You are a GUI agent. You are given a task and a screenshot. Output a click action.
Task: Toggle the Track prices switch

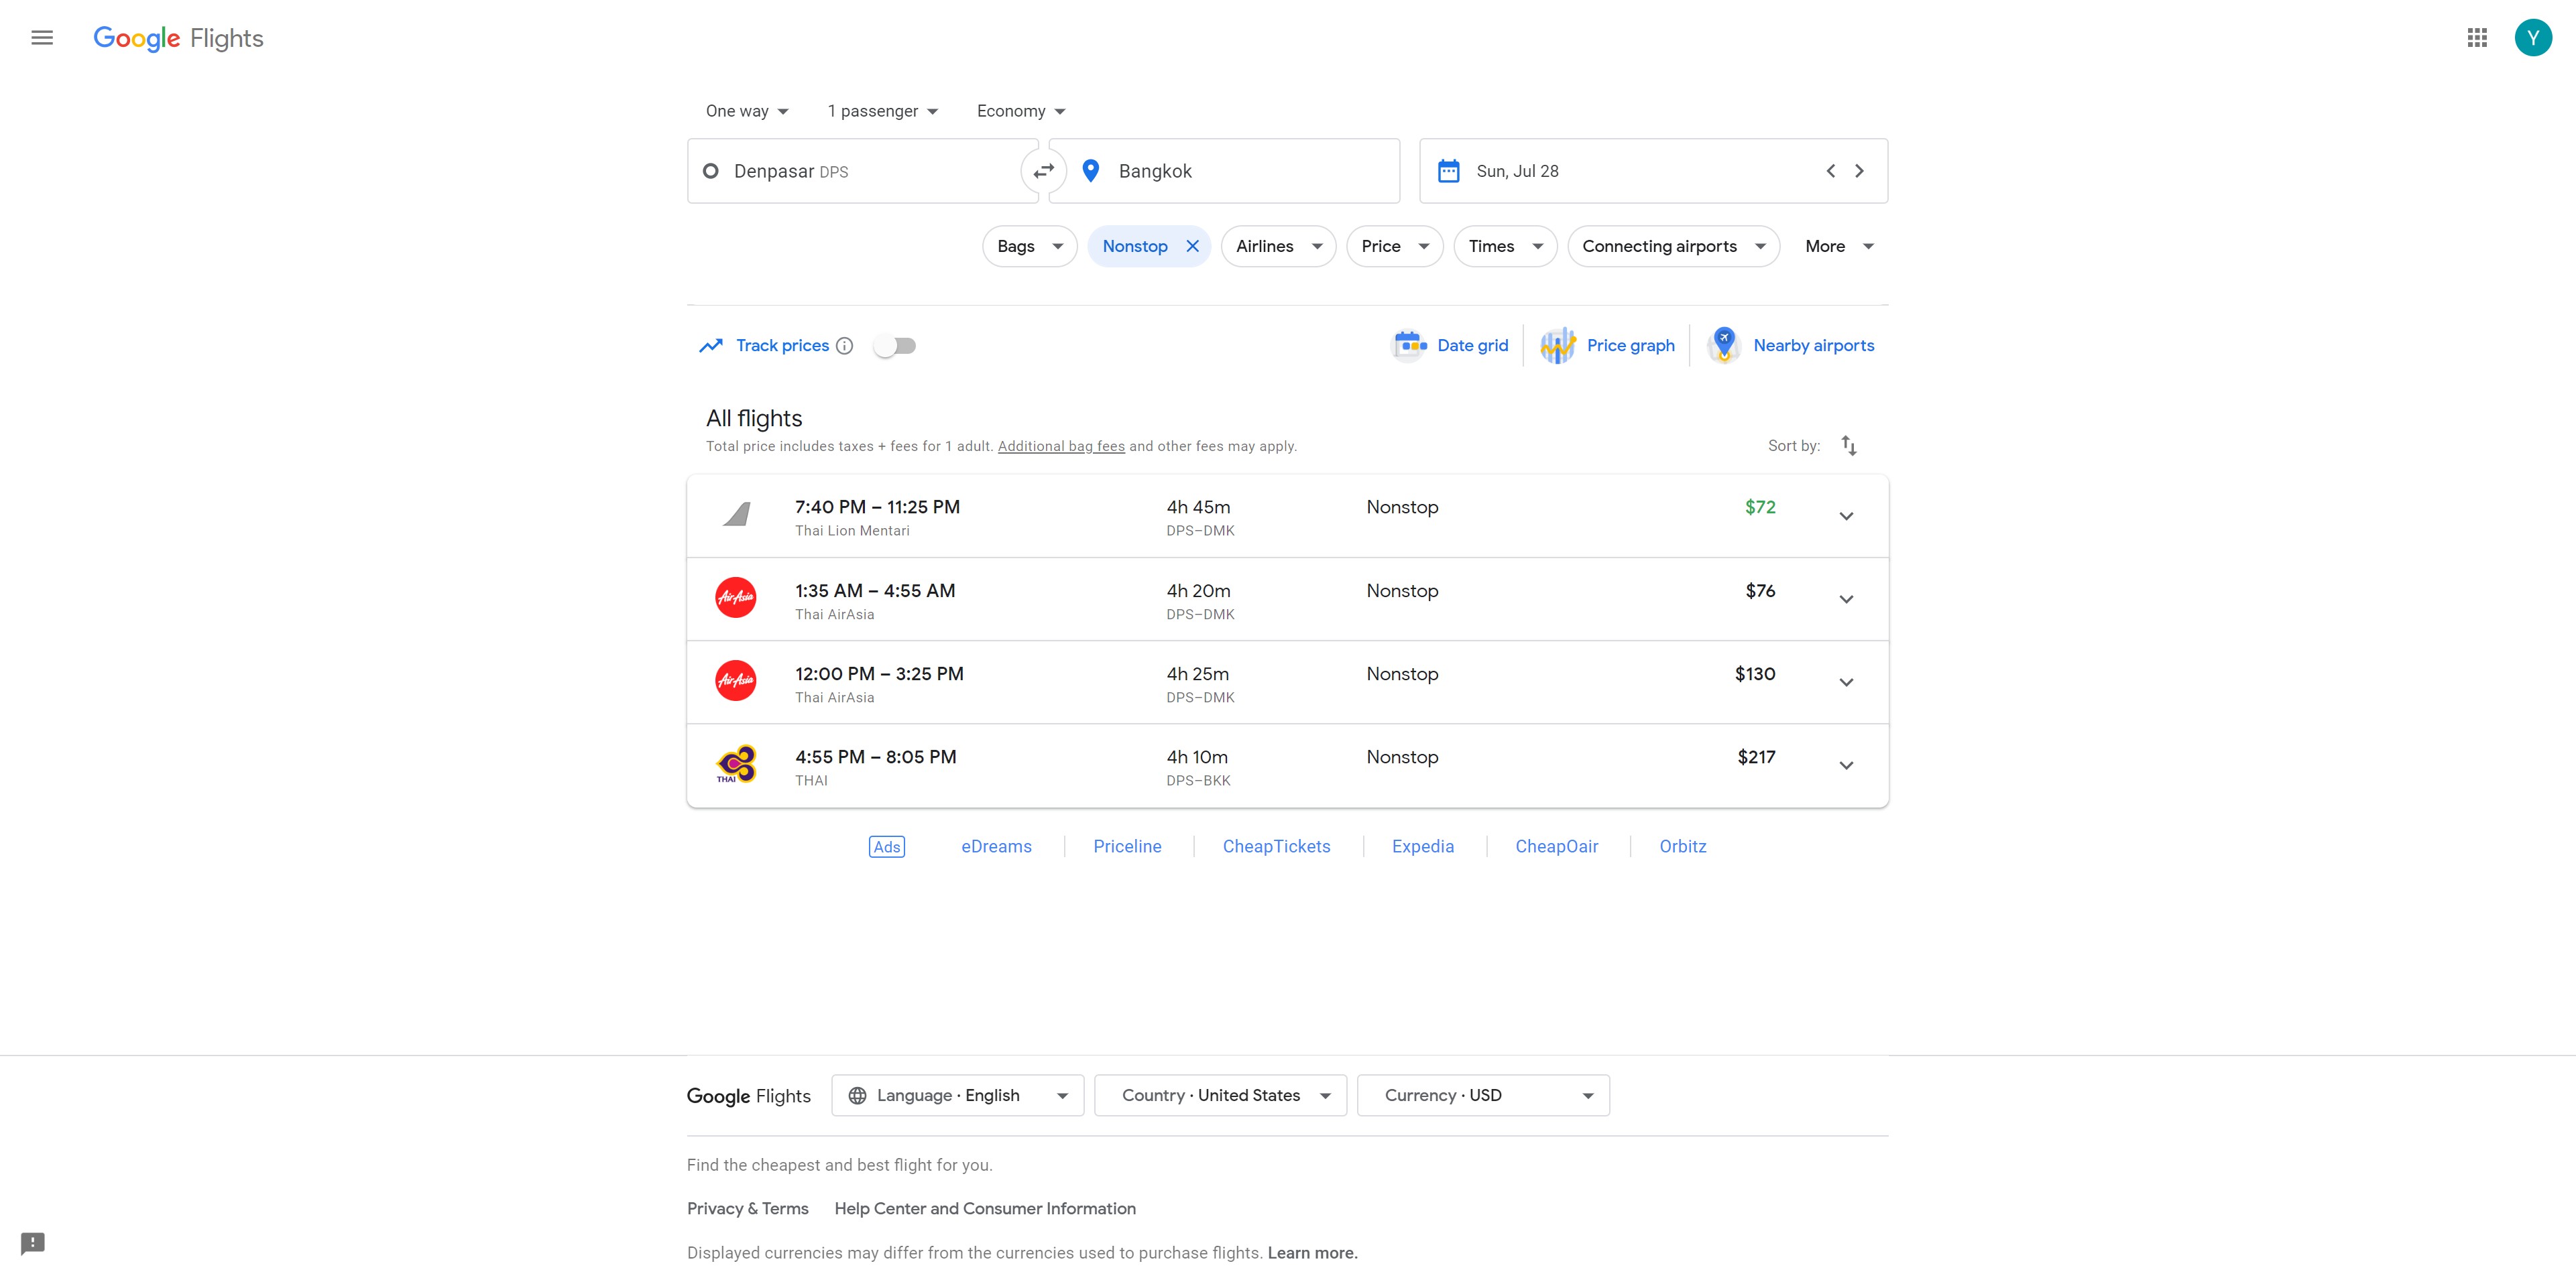pos(894,346)
